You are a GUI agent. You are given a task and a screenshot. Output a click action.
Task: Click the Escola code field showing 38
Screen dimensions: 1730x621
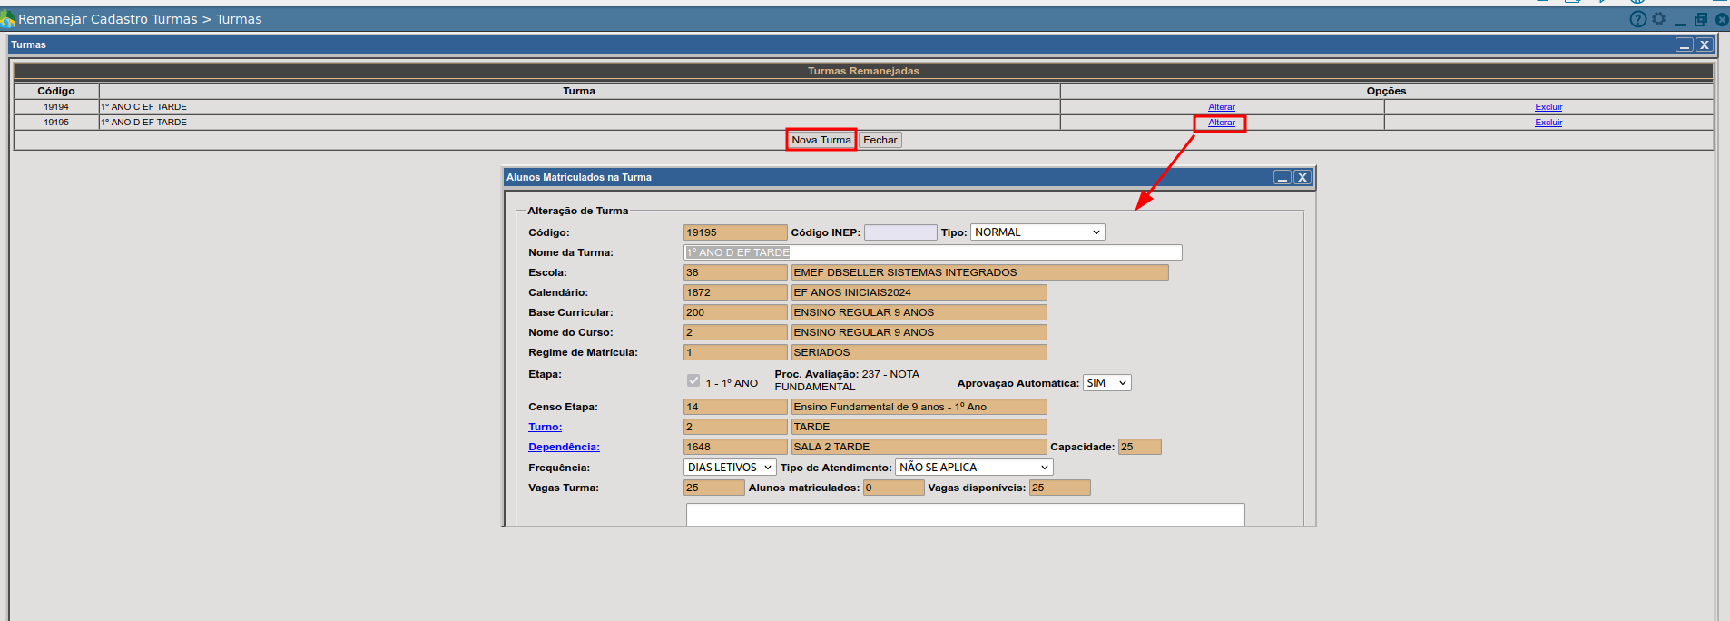tap(735, 272)
